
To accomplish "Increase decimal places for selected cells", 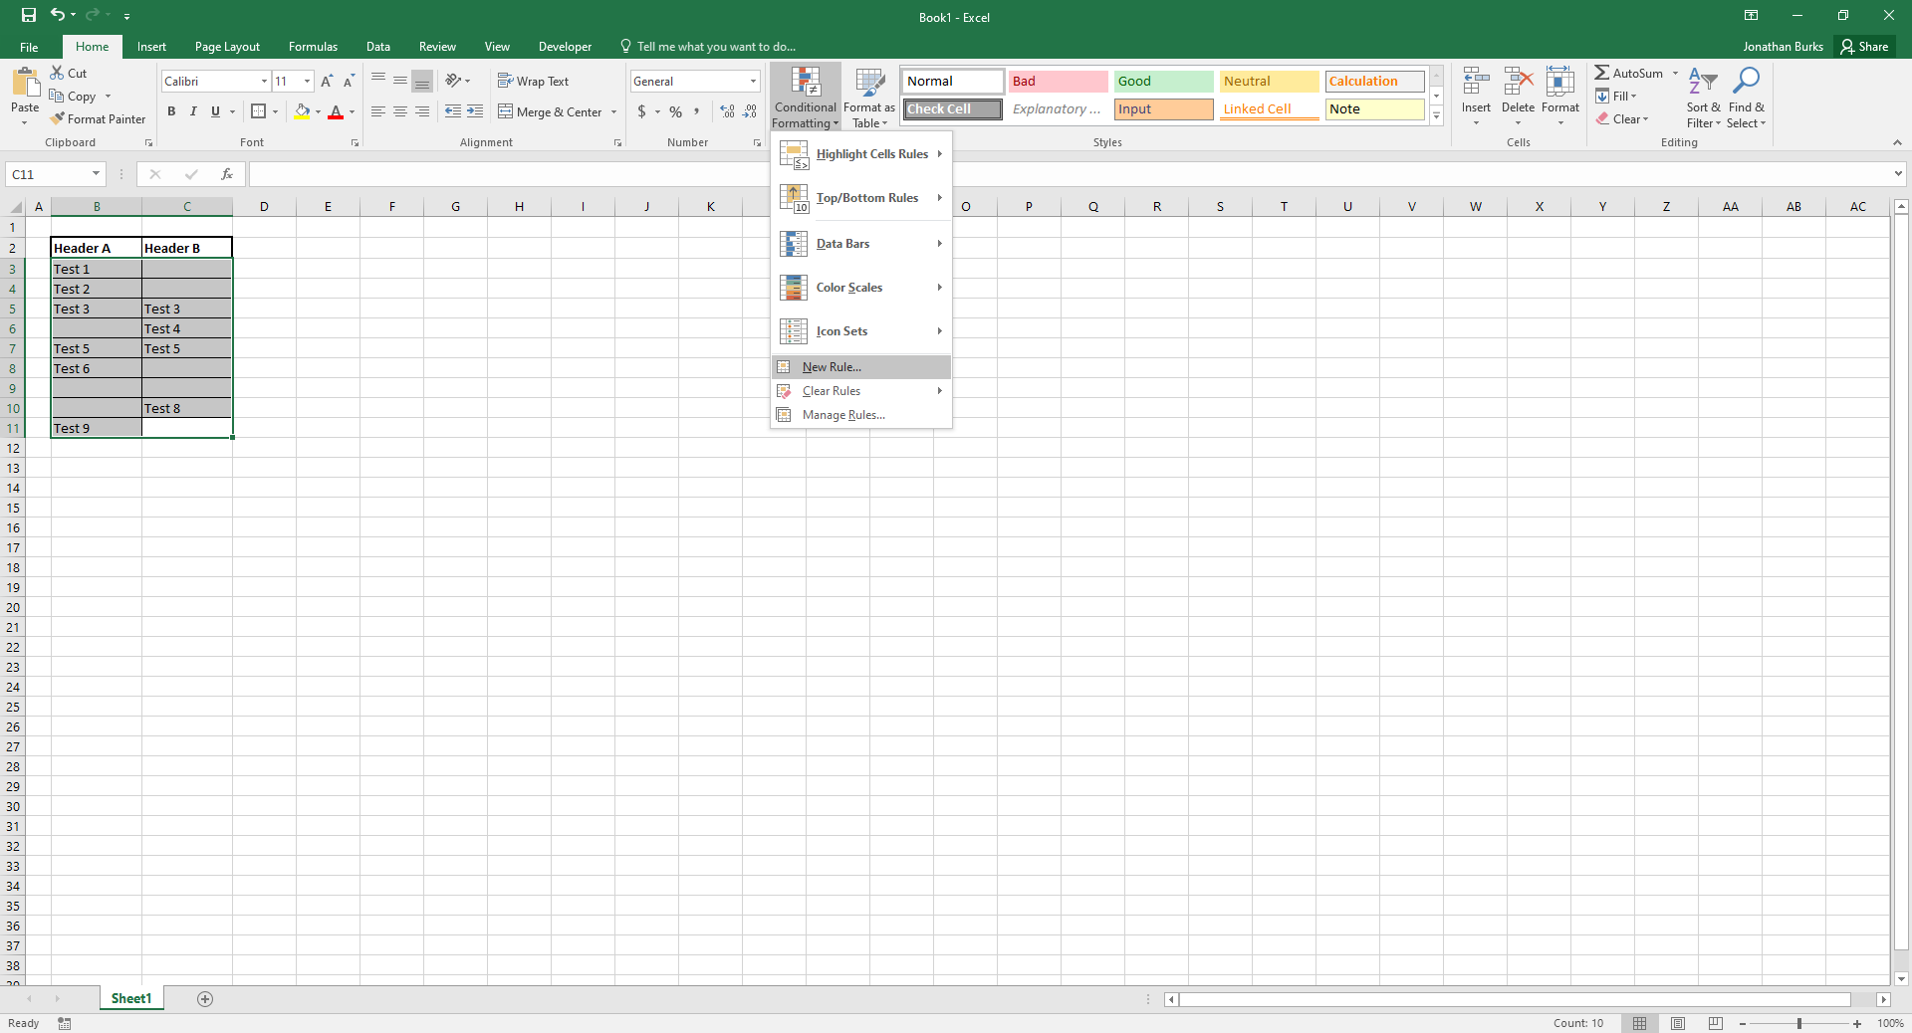I will tap(726, 111).
